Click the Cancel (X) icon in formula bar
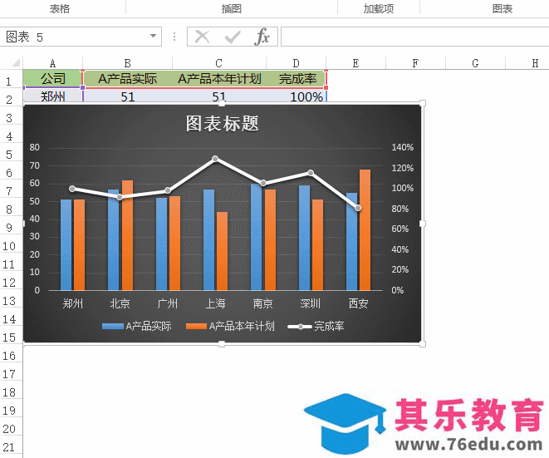This screenshot has width=549, height=458. click(202, 37)
